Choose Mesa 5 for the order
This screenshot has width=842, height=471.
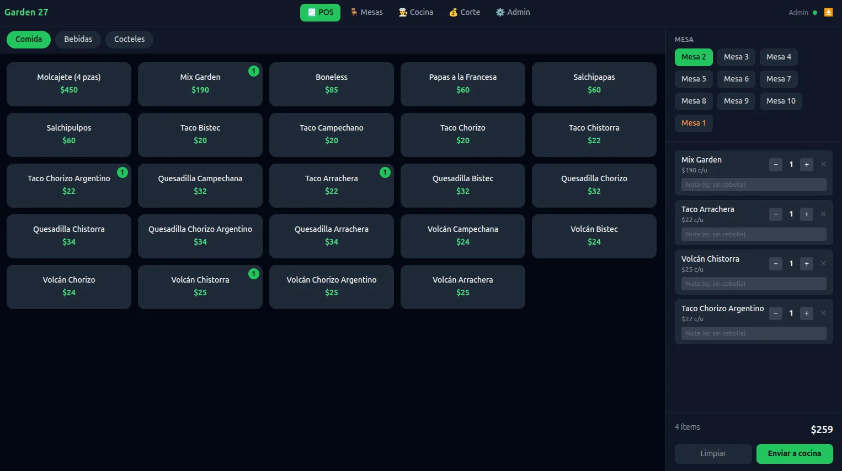pos(694,79)
